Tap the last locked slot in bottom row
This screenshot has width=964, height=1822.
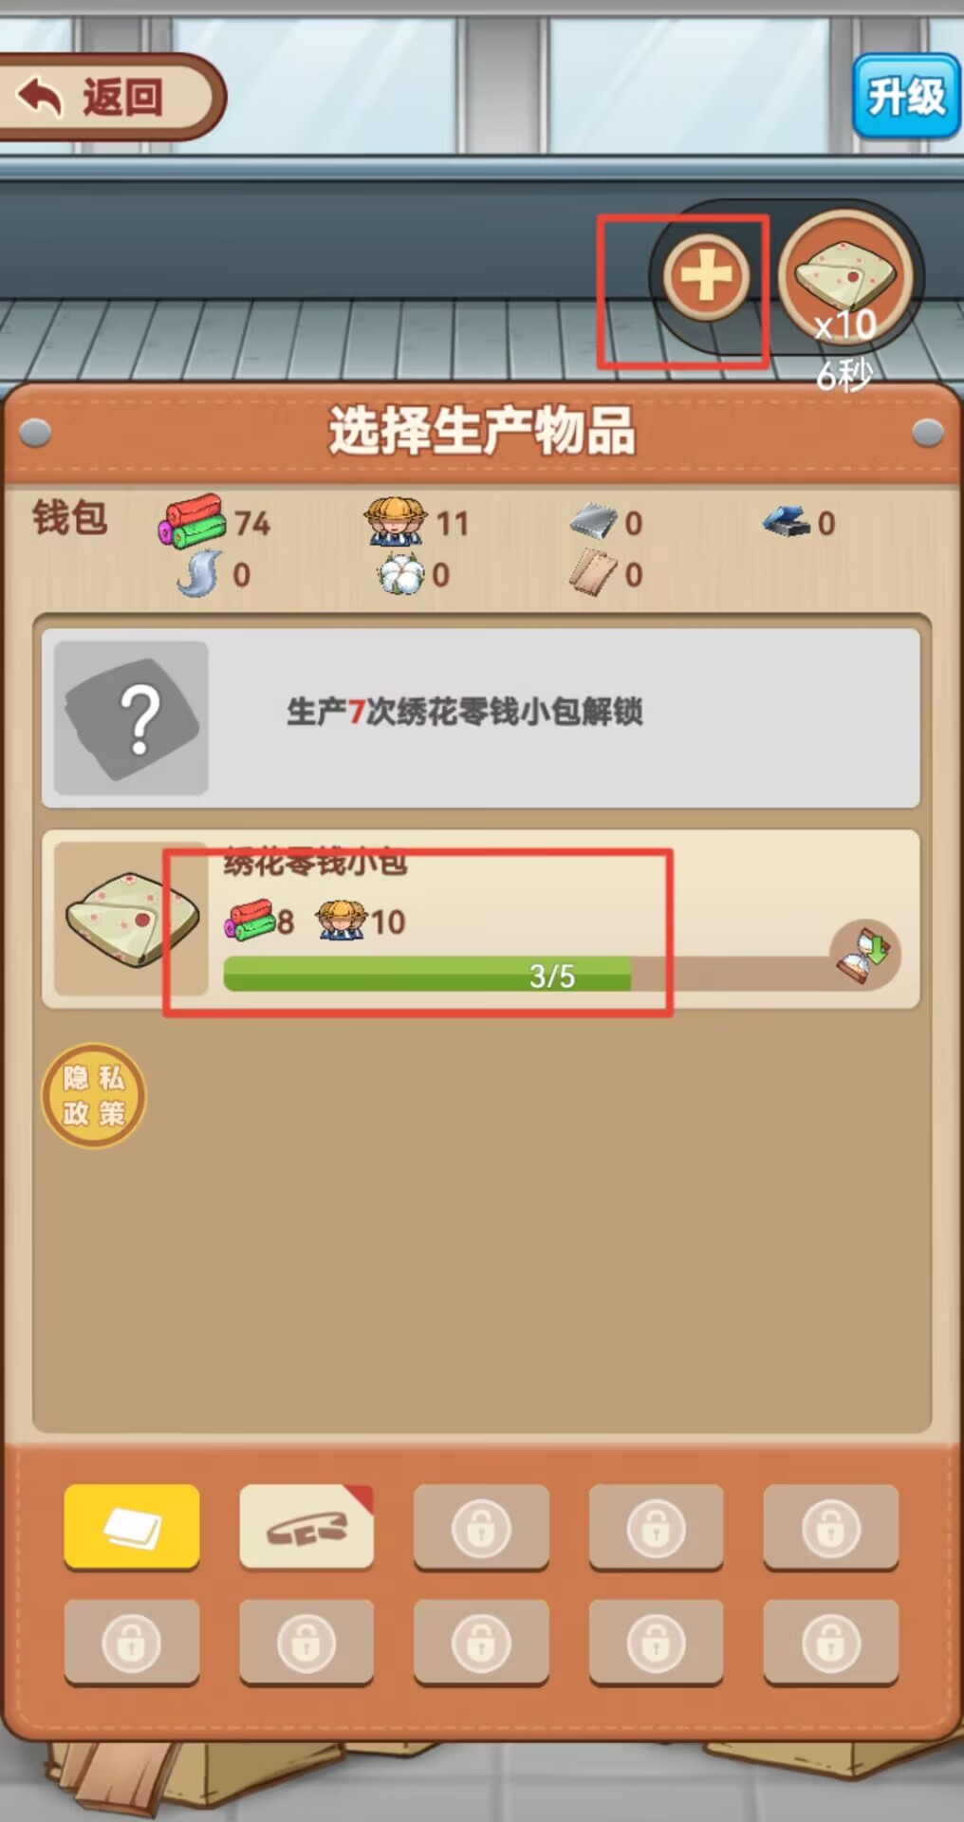(x=830, y=1643)
